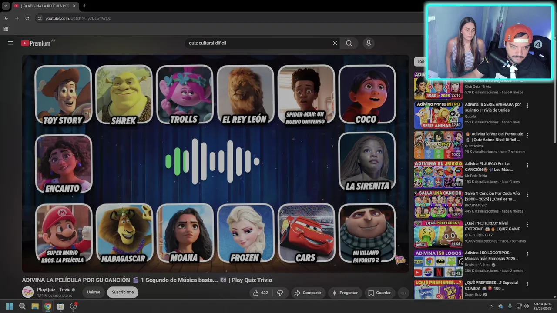Go to YouTube Premium home logo

[36, 43]
